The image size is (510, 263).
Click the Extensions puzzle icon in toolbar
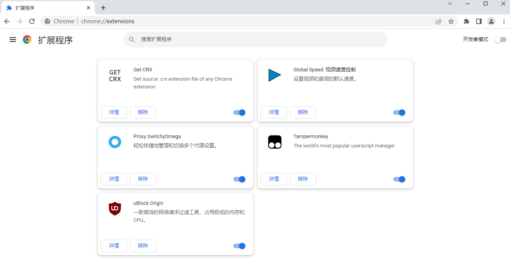pyautogui.click(x=467, y=21)
